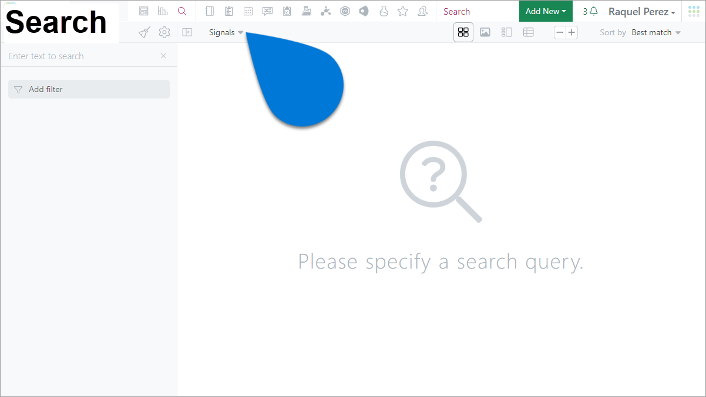Open the calendar icon in toolbar
Viewport: 706px width, 397px height.
[248, 11]
